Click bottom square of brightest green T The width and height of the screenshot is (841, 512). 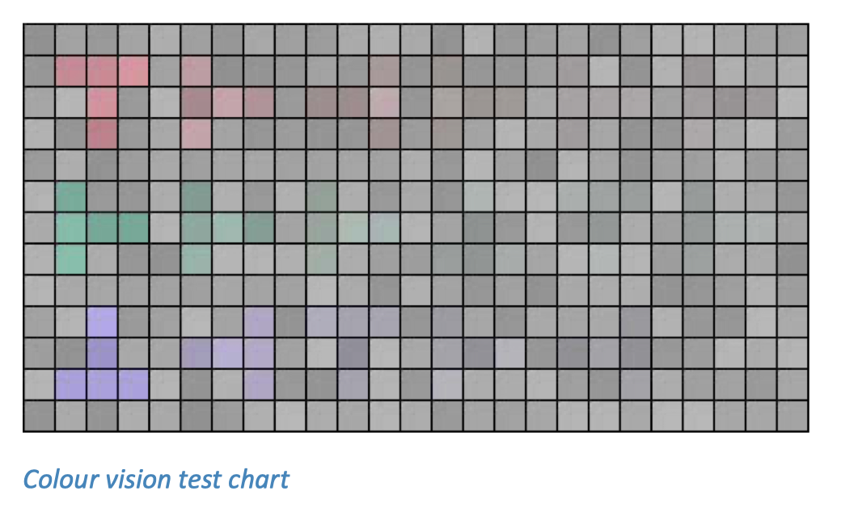[71, 259]
